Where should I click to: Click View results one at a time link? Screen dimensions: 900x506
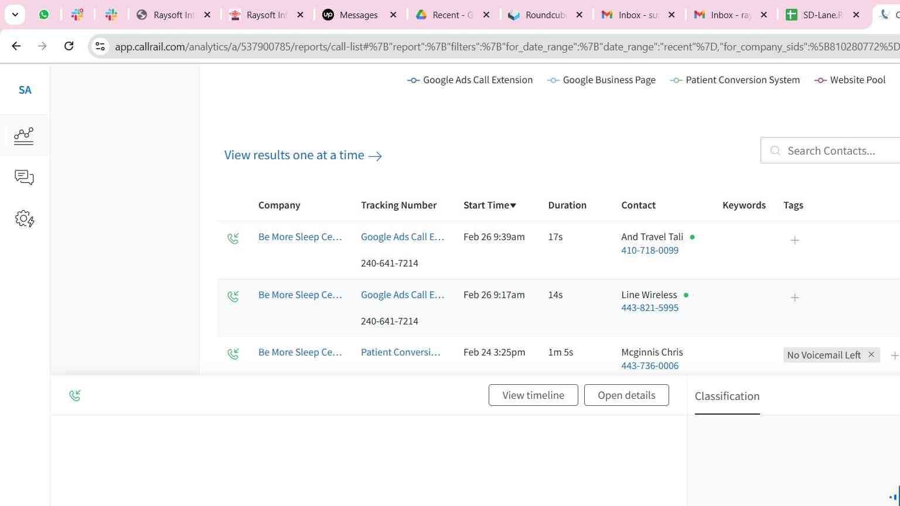303,155
